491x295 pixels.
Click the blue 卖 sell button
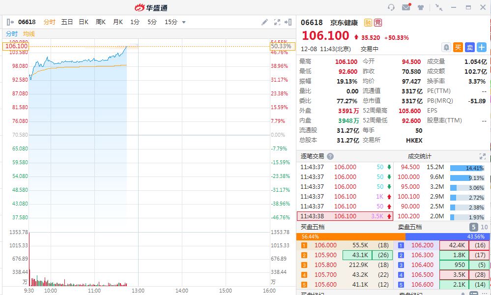(470, 47)
